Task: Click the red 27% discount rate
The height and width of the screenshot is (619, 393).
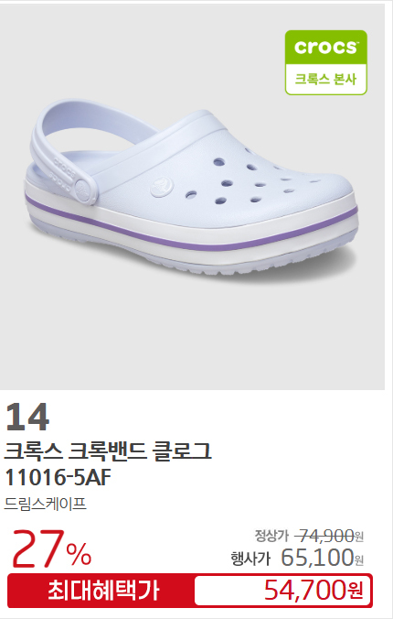Action: coord(51,548)
